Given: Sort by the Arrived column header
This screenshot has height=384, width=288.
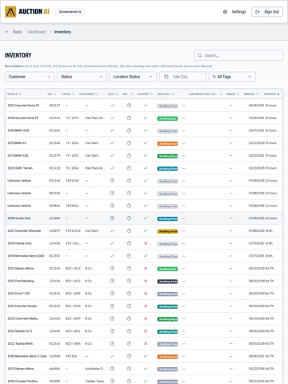Looking at the screenshot, I should tap(251, 94).
